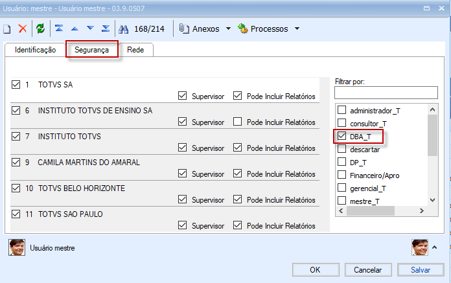Check the DP_T profile
Image resolution: width=451 pixels, height=283 pixels.
click(x=341, y=162)
